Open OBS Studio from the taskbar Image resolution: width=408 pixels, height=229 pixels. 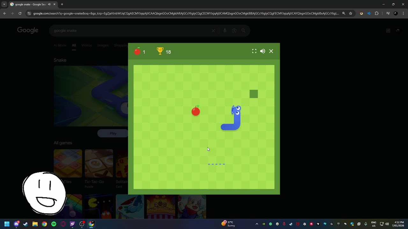tap(82, 224)
